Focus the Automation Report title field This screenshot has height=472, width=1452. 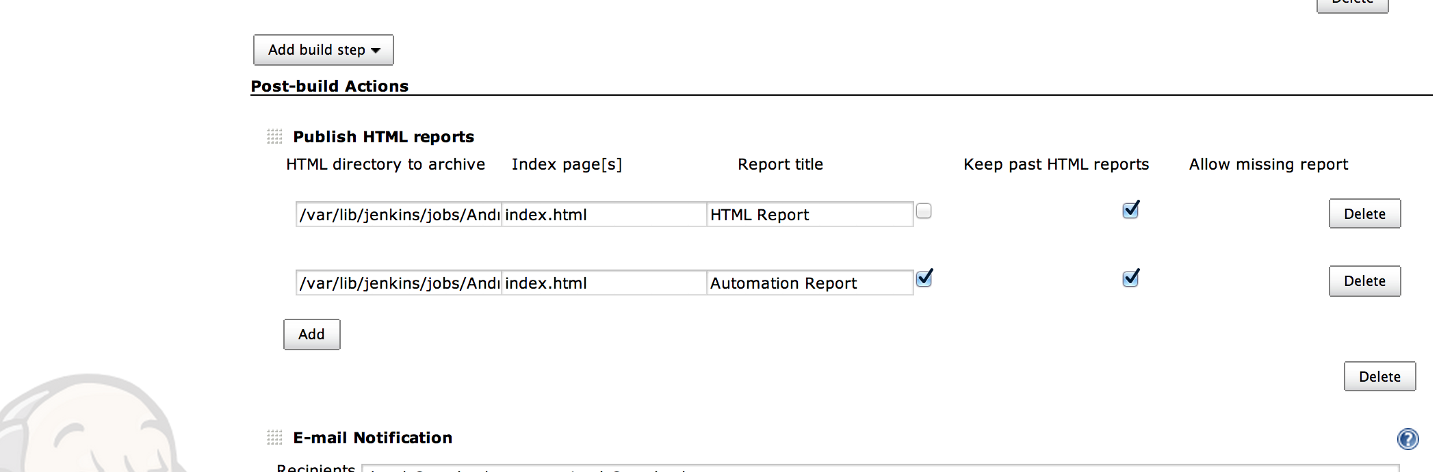click(x=809, y=283)
